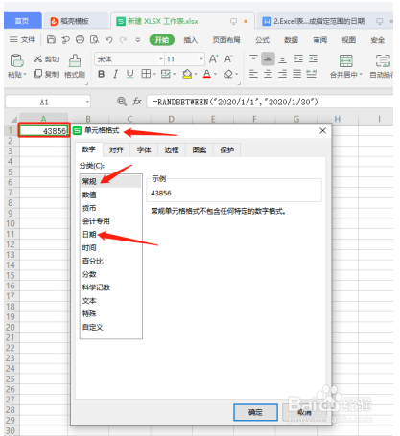The width and height of the screenshot is (400, 436).
Task: Click into the formula bar containing RANDBETWEEN
Action: (x=270, y=102)
